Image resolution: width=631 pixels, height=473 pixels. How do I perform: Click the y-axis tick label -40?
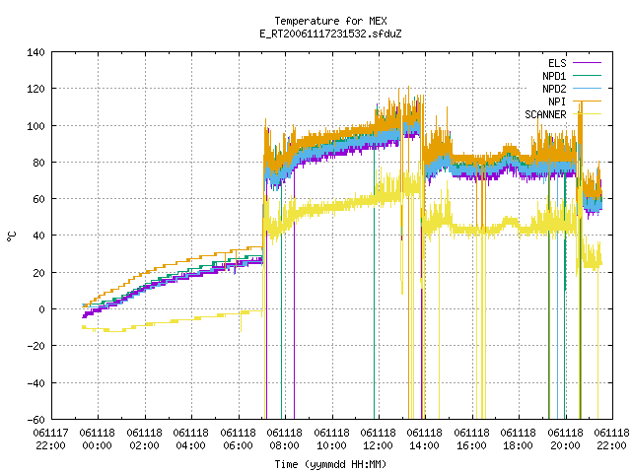(x=35, y=383)
